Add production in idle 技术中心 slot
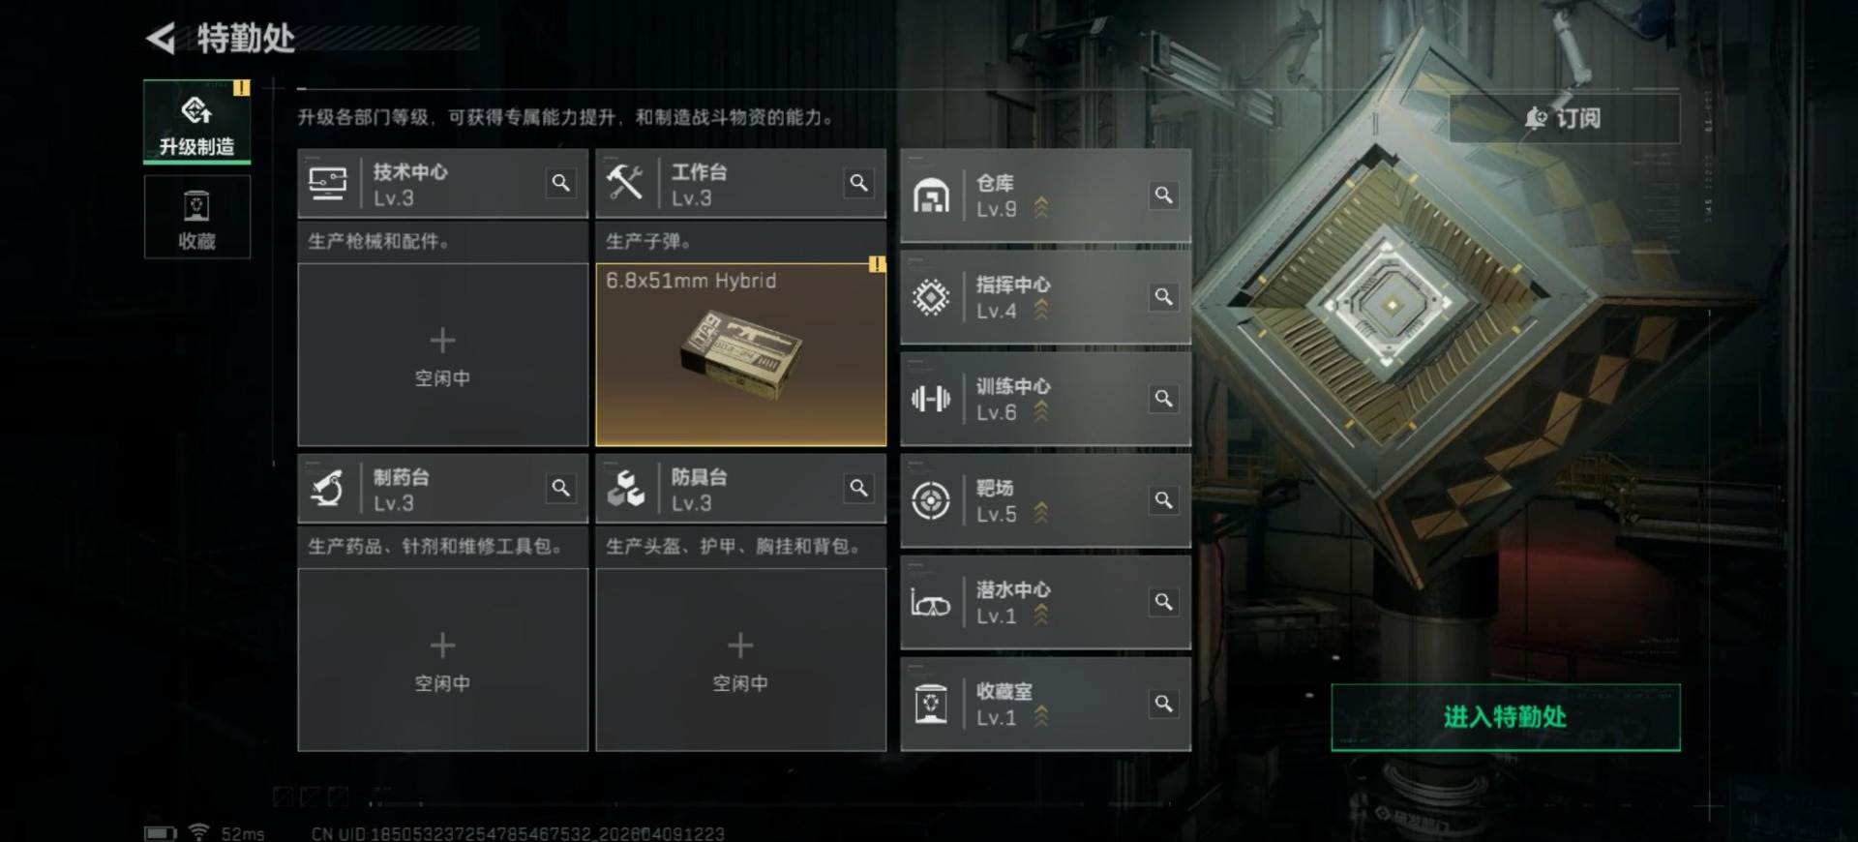The image size is (1858, 842). (443, 355)
